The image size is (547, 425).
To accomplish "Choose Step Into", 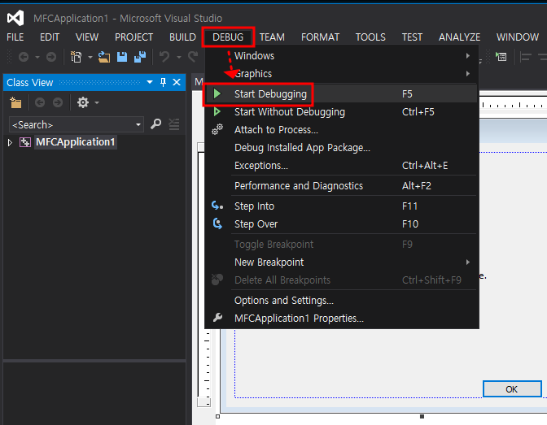I will pyautogui.click(x=342, y=206).
